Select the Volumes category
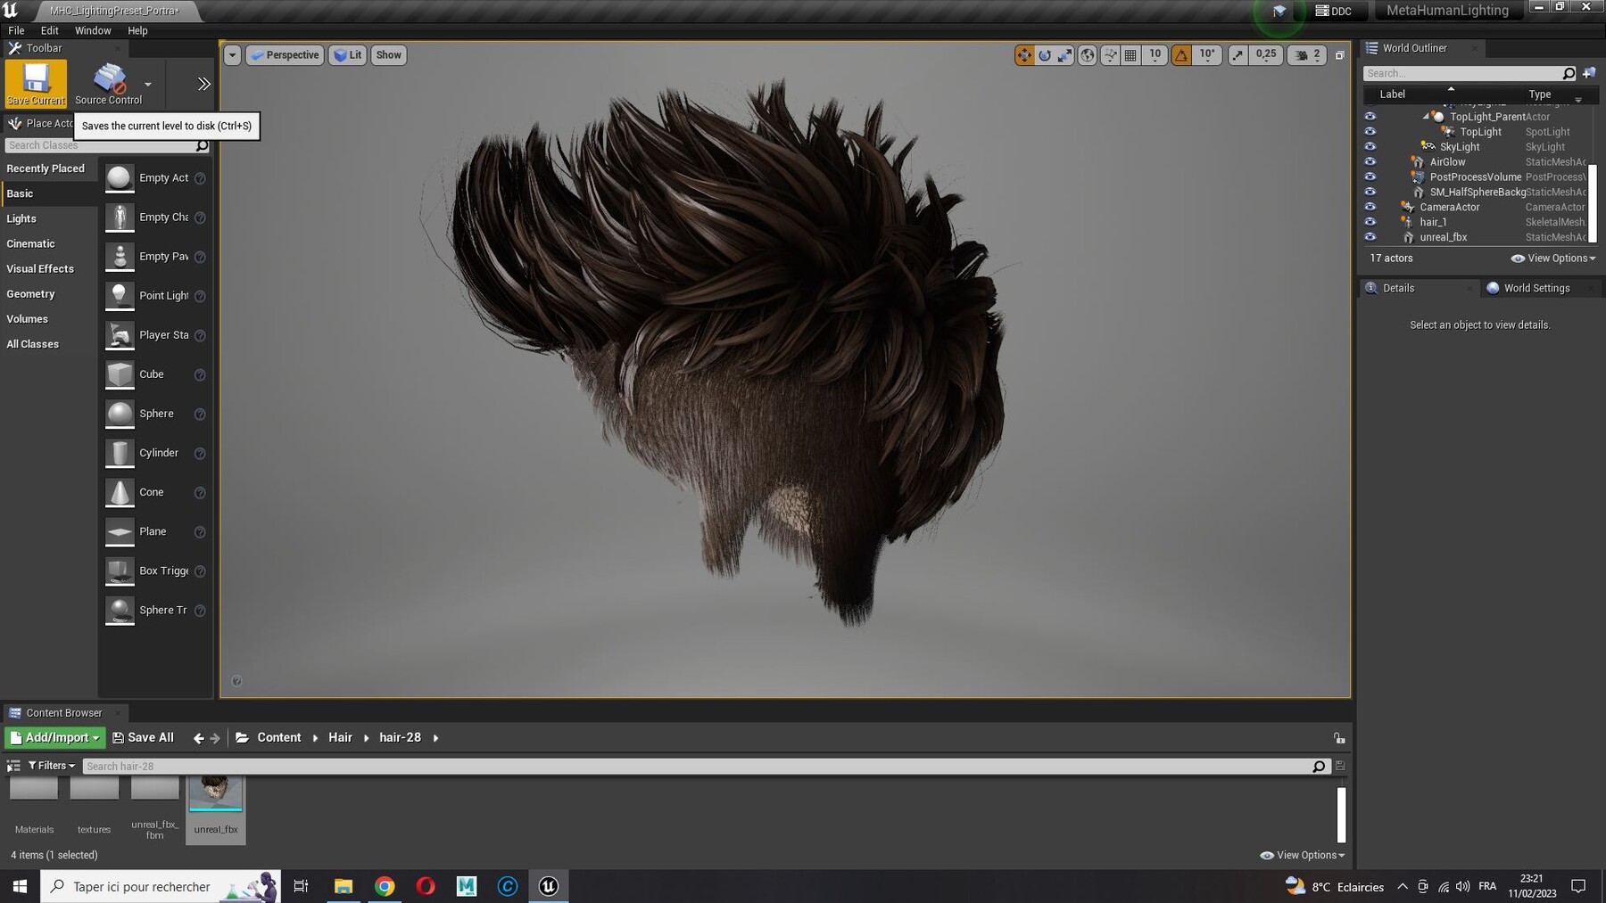Viewport: 1606px width, 903px height. coord(48,318)
